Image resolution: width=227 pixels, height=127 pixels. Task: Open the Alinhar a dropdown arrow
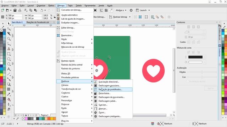coord(126,10)
